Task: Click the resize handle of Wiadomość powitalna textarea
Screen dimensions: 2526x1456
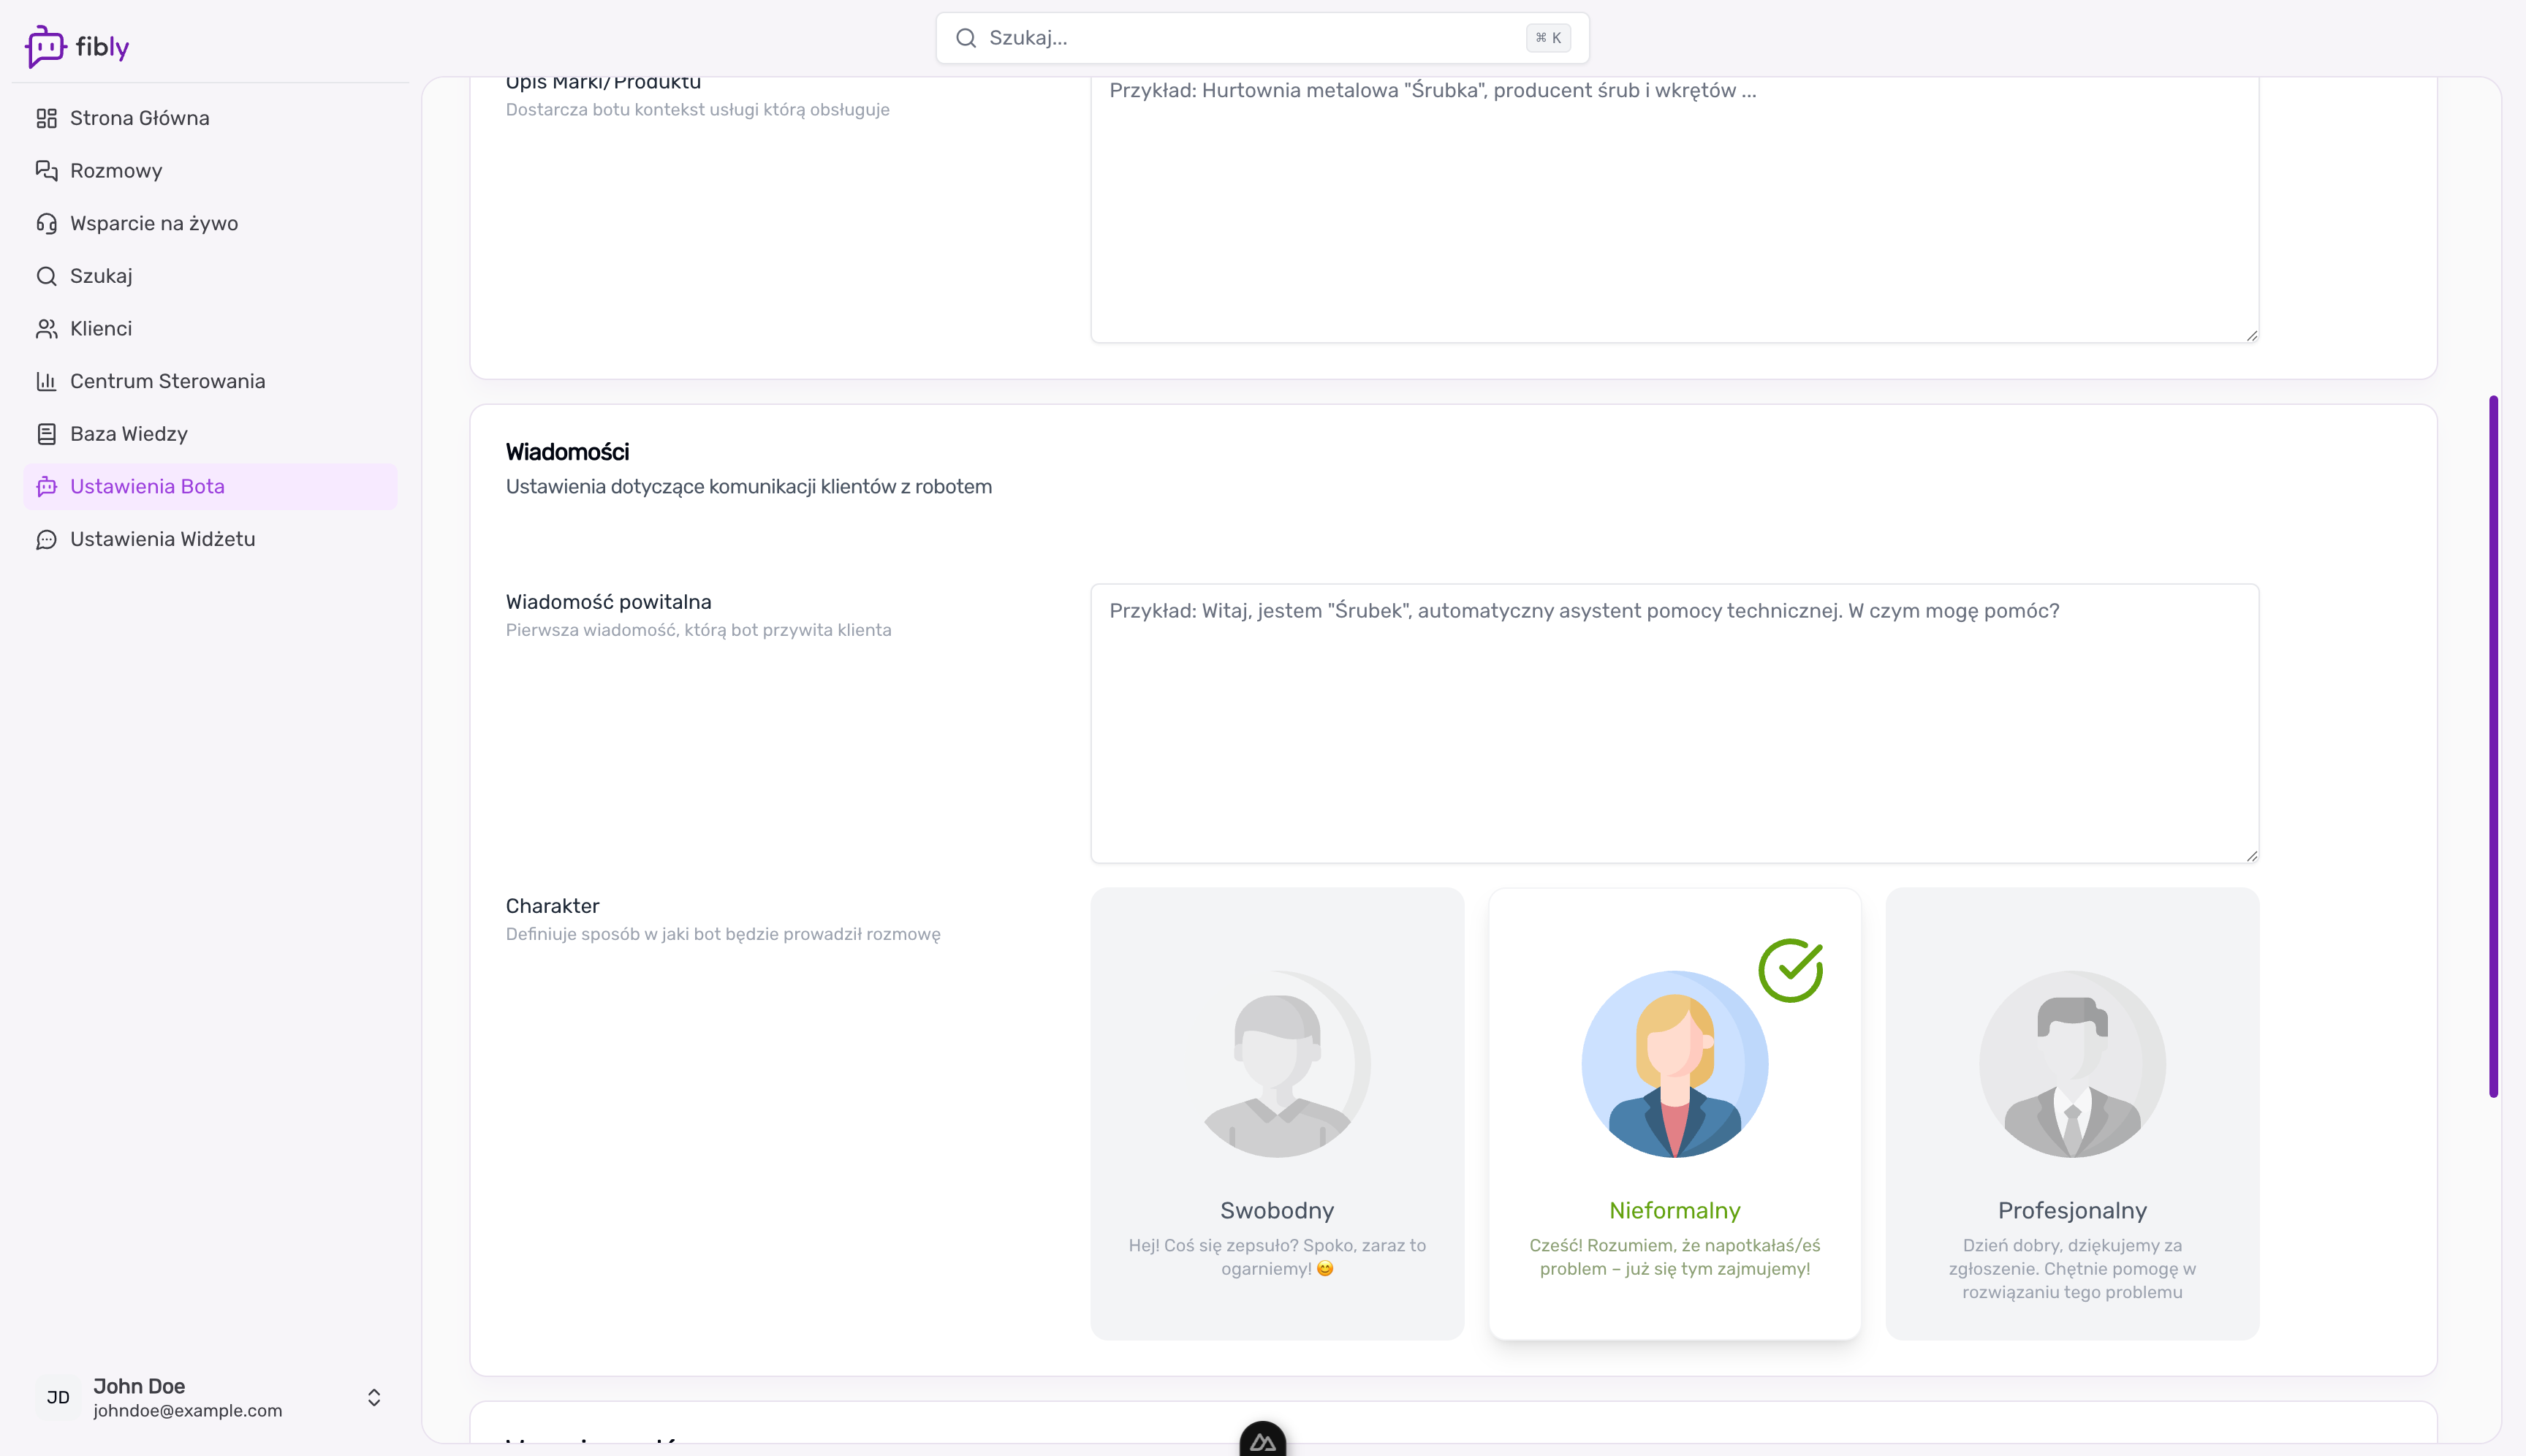Action: [x=2251, y=855]
